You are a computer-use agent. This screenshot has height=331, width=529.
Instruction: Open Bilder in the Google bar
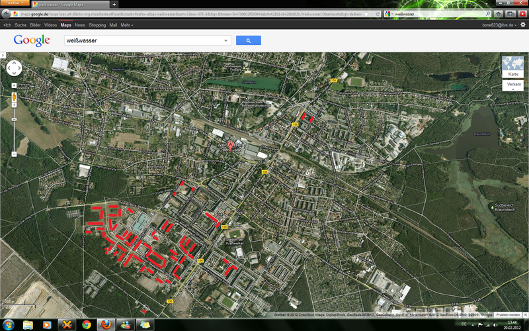[x=35, y=25]
